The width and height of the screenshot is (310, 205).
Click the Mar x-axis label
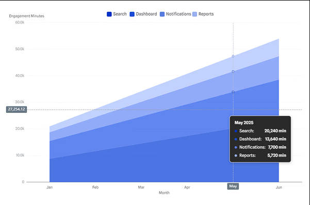pos(141,187)
